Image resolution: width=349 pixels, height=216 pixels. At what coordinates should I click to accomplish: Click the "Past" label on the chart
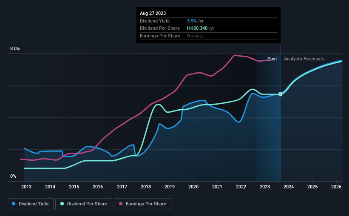[x=272, y=59]
